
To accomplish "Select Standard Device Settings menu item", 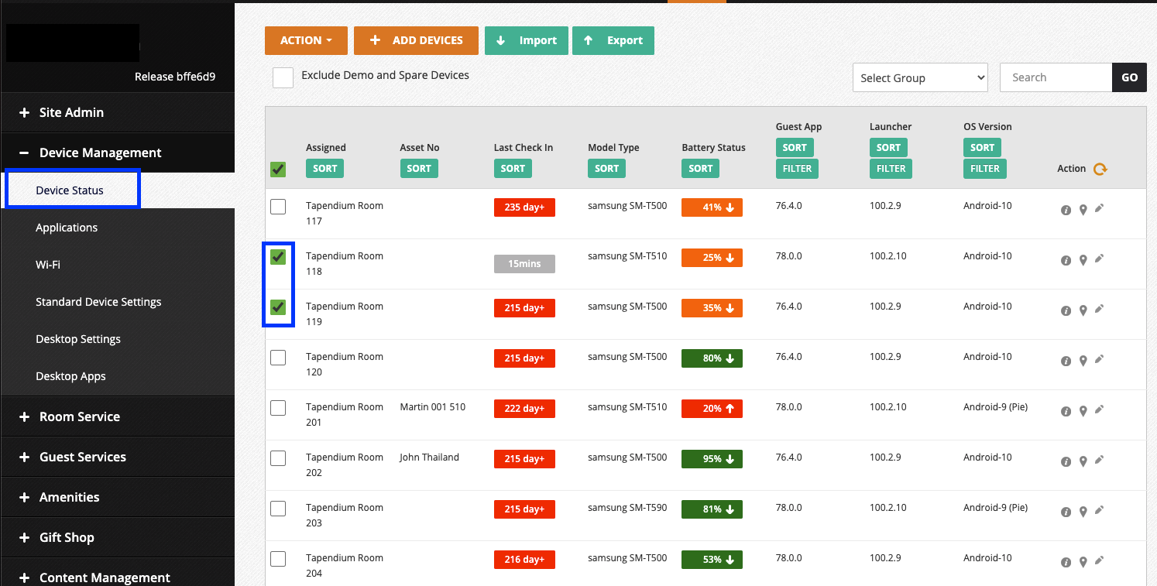I will [x=98, y=302].
